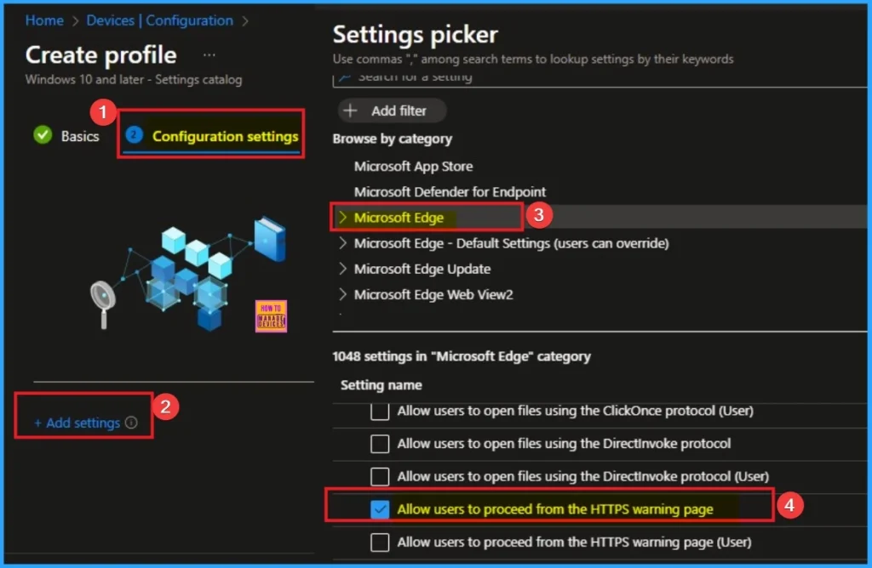Select Microsoft Edge Web View2 category
The width and height of the screenshot is (872, 568).
(433, 294)
